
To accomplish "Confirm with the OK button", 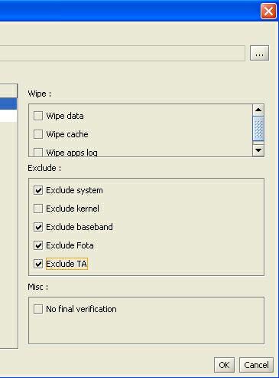I will coord(224,365).
